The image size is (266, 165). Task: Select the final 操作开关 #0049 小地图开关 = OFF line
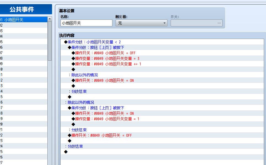tap(162, 135)
